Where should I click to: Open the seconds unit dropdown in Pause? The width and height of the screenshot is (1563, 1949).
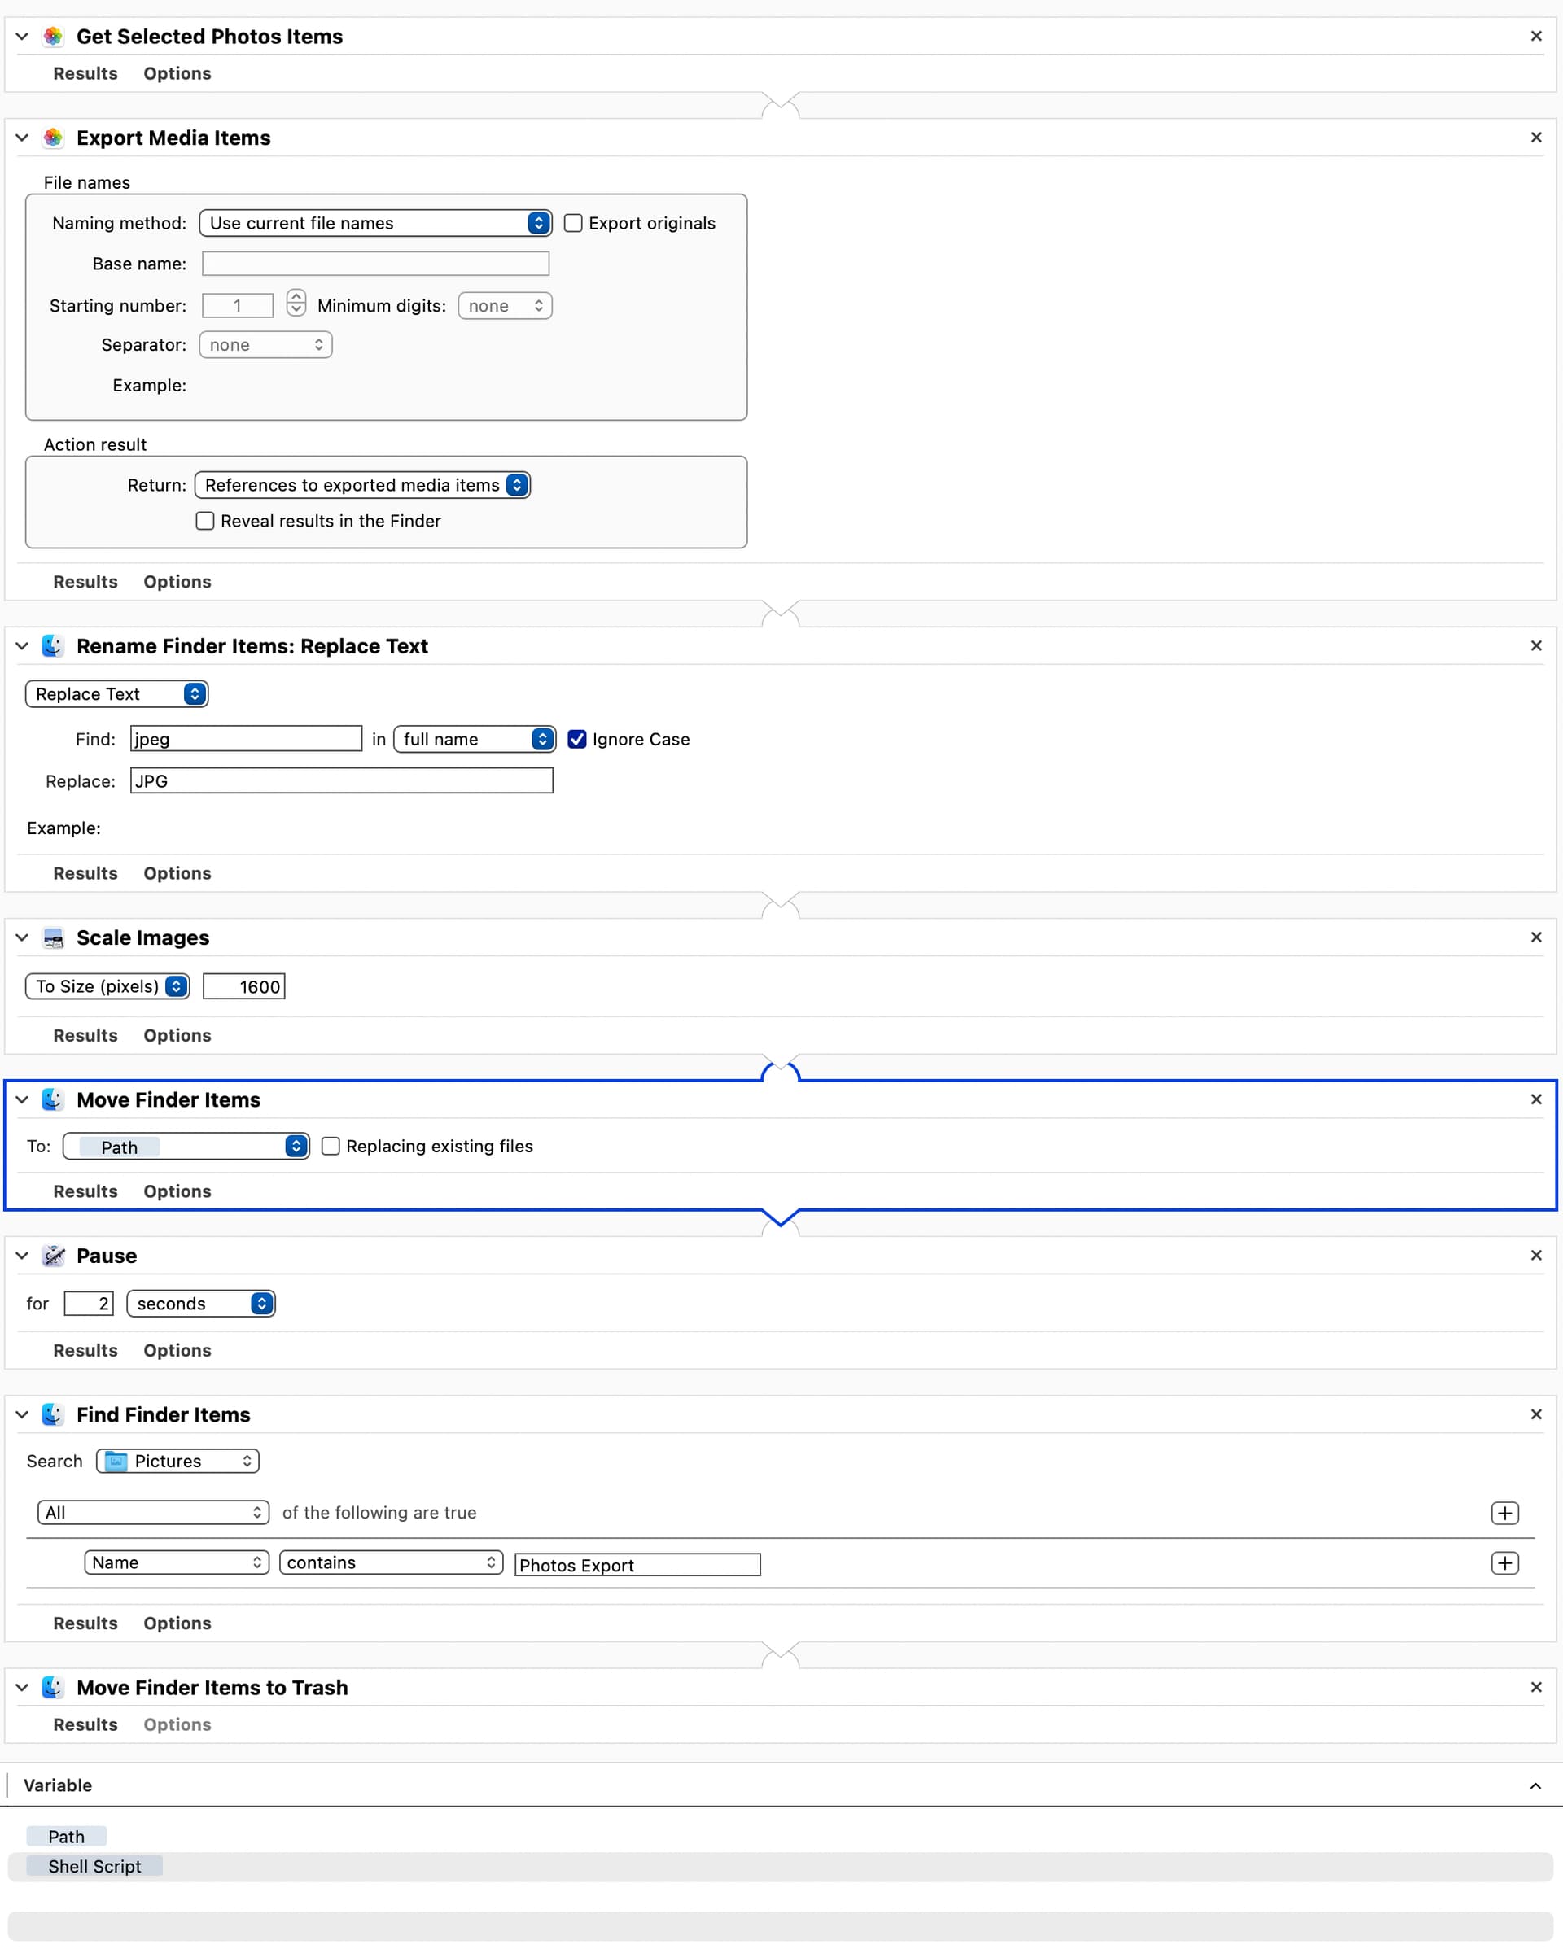coord(201,1304)
